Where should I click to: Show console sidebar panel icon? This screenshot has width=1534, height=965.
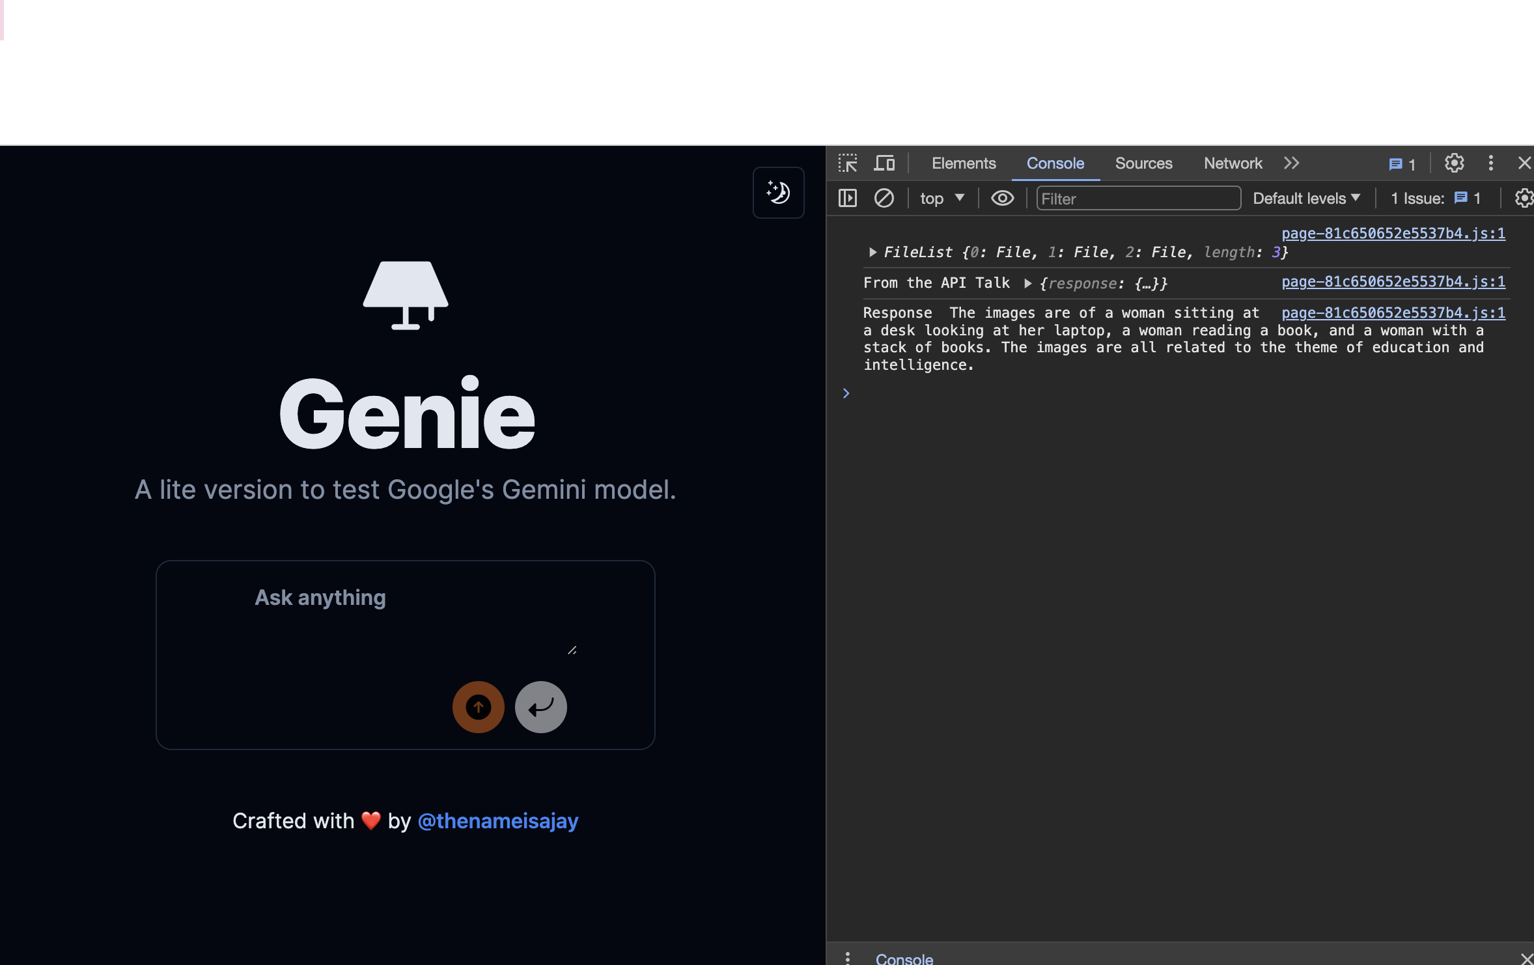[848, 198]
